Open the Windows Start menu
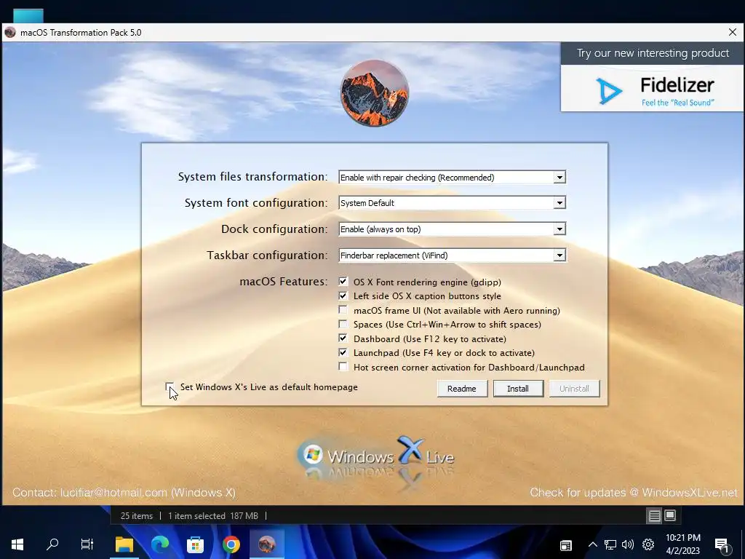Screen dimensions: 745x559 click(x=17, y=544)
